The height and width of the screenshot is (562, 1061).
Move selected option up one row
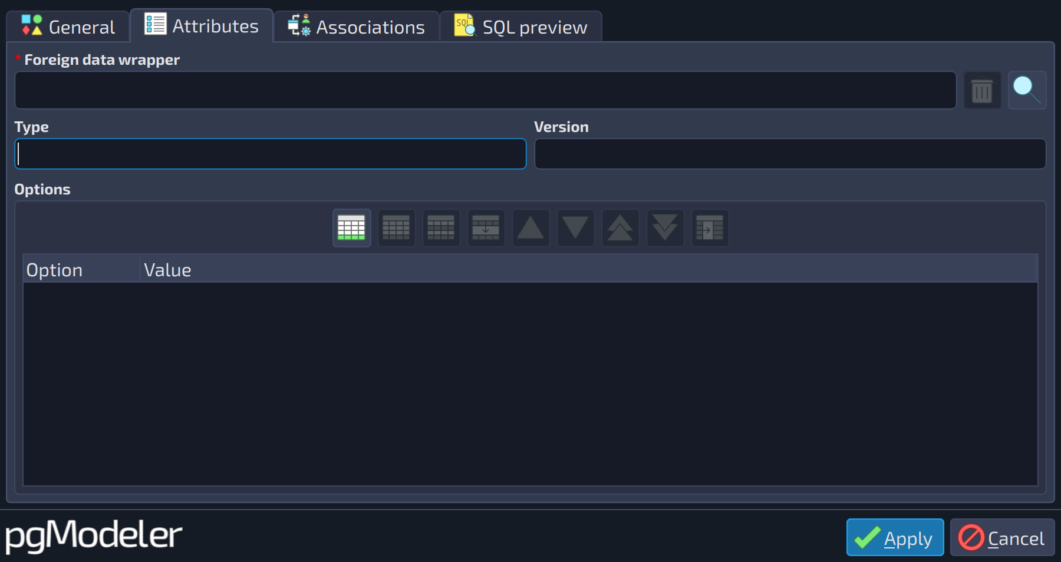coord(530,228)
